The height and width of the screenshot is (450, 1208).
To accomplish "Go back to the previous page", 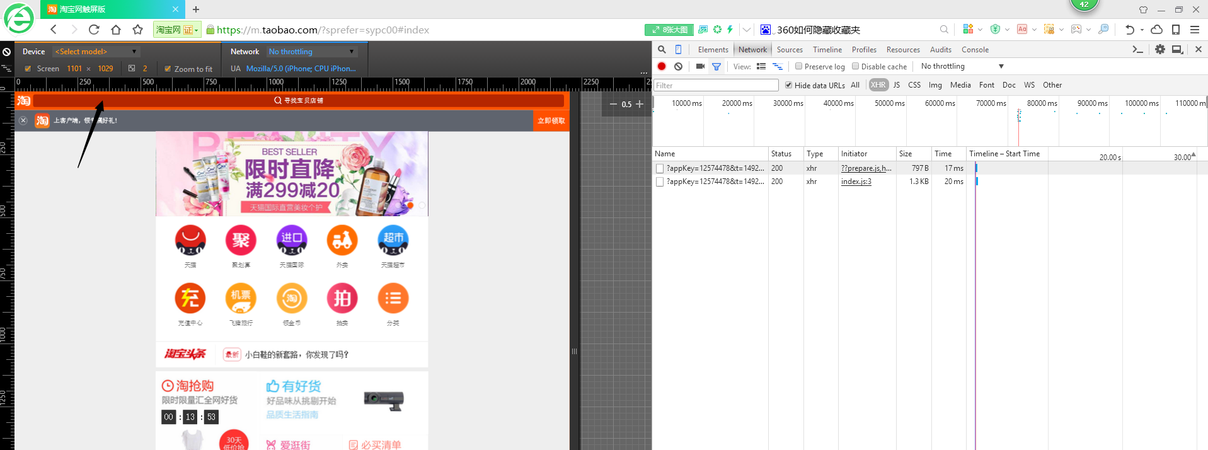I will [54, 30].
